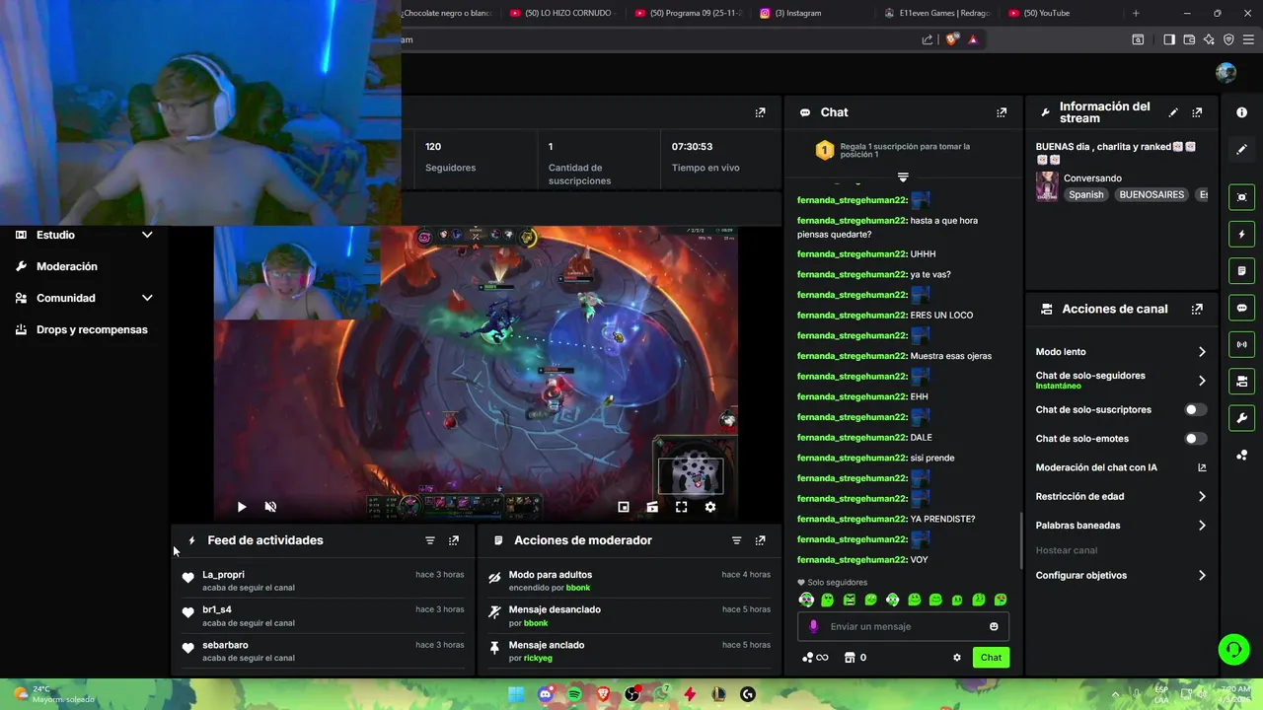Open Discord from the taskbar

[x=546, y=694]
